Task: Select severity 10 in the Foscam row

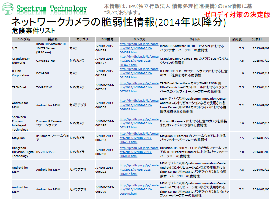Action: [x=242, y=123]
